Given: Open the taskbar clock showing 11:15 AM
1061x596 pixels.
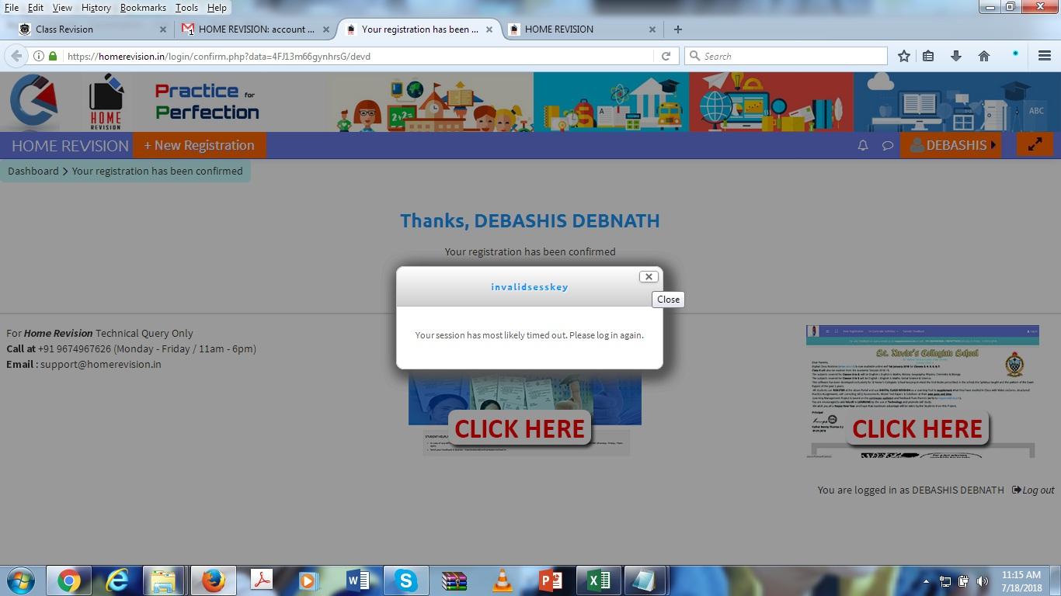Looking at the screenshot, I should point(1021,581).
